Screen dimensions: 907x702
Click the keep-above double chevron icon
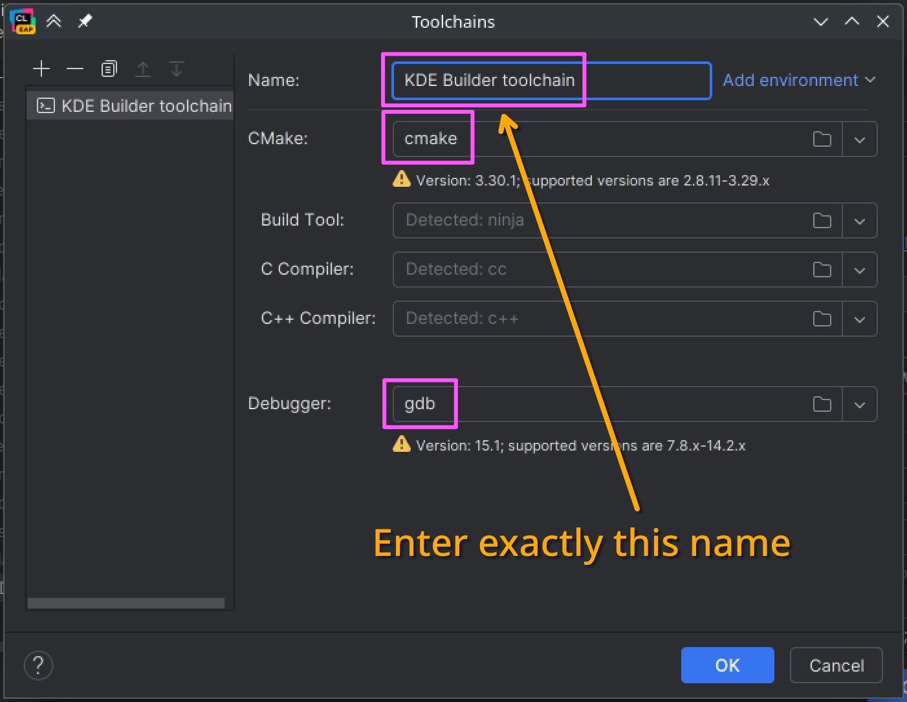tap(54, 21)
